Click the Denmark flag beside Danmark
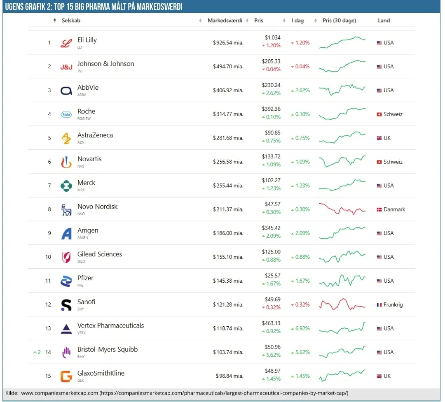Screen dimensions: 445x402 [x=379, y=209]
